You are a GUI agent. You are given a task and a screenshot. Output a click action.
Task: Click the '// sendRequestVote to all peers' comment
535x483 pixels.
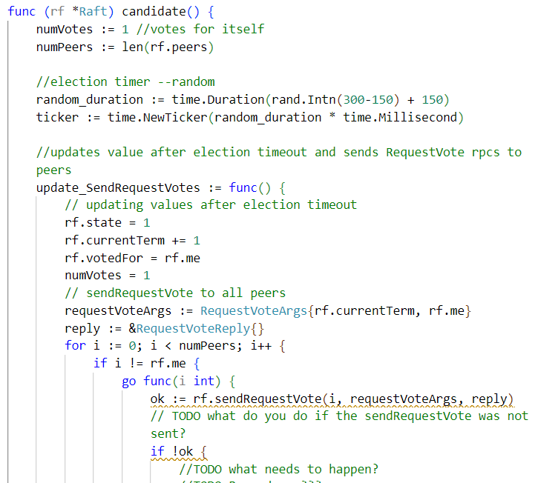pos(175,293)
